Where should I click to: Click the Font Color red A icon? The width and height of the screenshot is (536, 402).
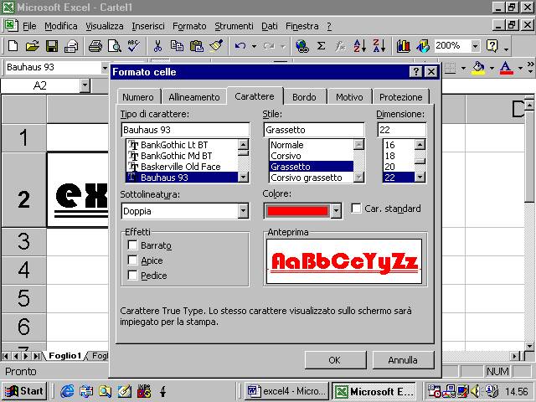click(506, 68)
